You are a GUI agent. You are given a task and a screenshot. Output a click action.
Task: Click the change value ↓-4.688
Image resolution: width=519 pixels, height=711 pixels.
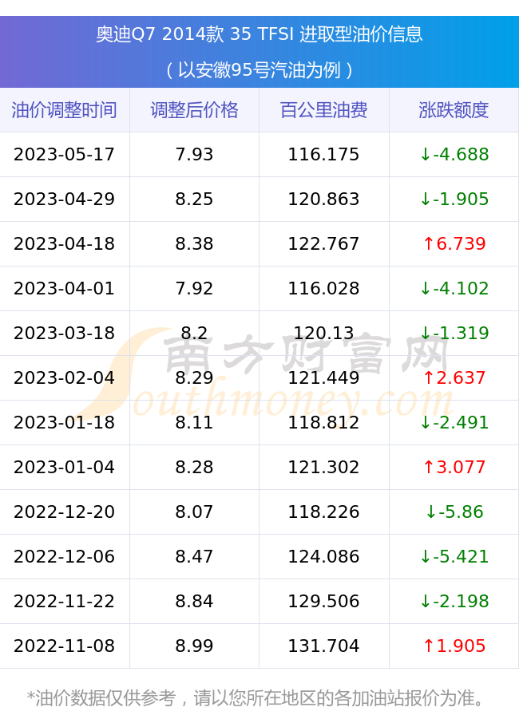click(454, 154)
